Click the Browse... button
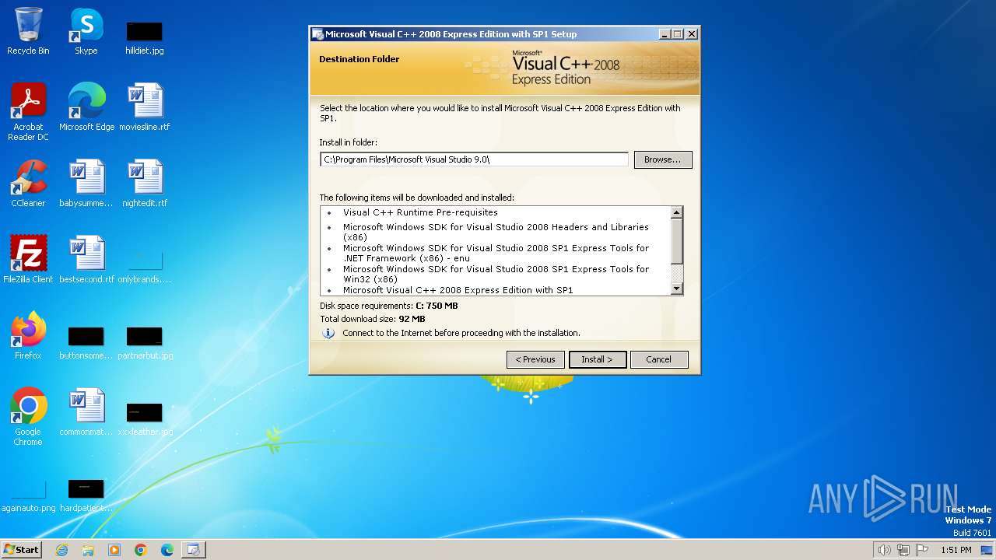Screen dimensions: 996x560 click(x=663, y=159)
